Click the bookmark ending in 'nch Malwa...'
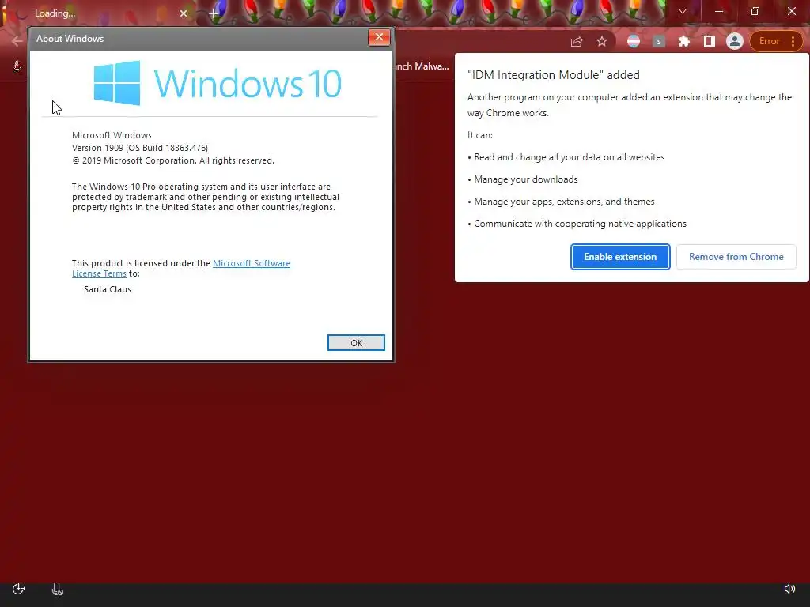Screen dimensions: 810x607 tap(422, 66)
